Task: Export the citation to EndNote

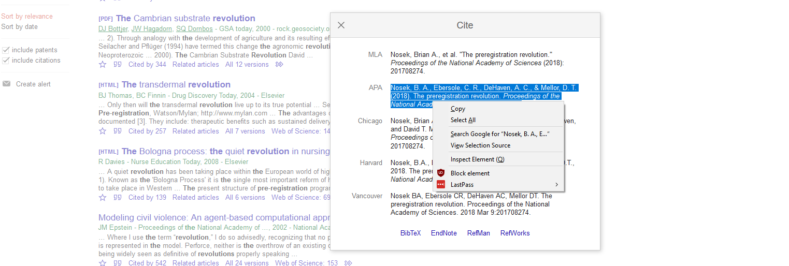Action: 444,233
